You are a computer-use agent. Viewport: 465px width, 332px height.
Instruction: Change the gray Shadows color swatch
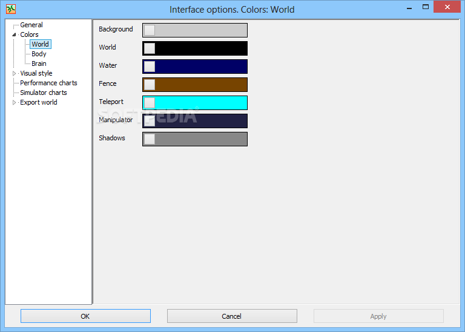[195, 139]
